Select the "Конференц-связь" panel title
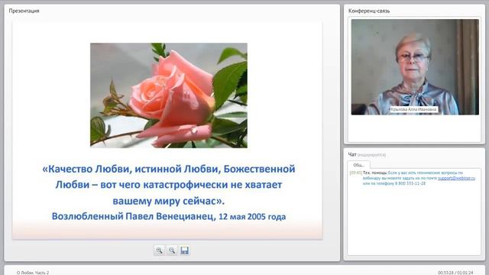 click(x=369, y=11)
